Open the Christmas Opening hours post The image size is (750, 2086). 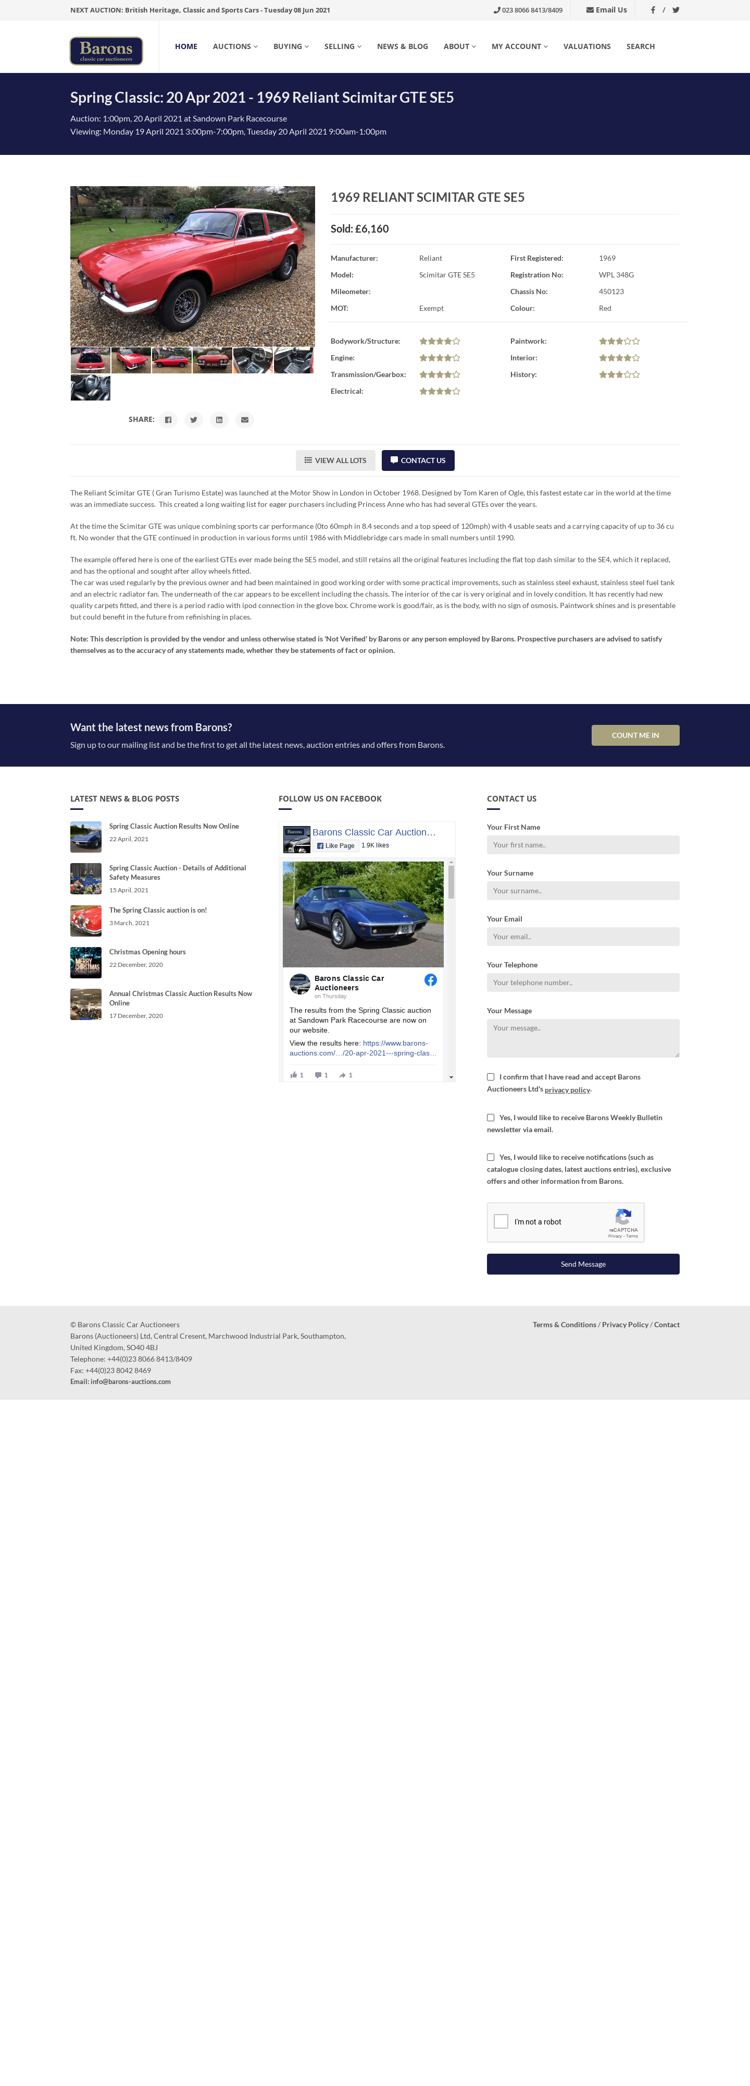(147, 952)
